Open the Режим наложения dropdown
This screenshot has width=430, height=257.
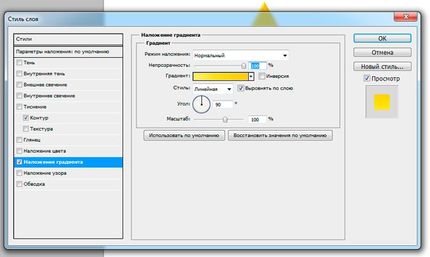tap(241, 55)
